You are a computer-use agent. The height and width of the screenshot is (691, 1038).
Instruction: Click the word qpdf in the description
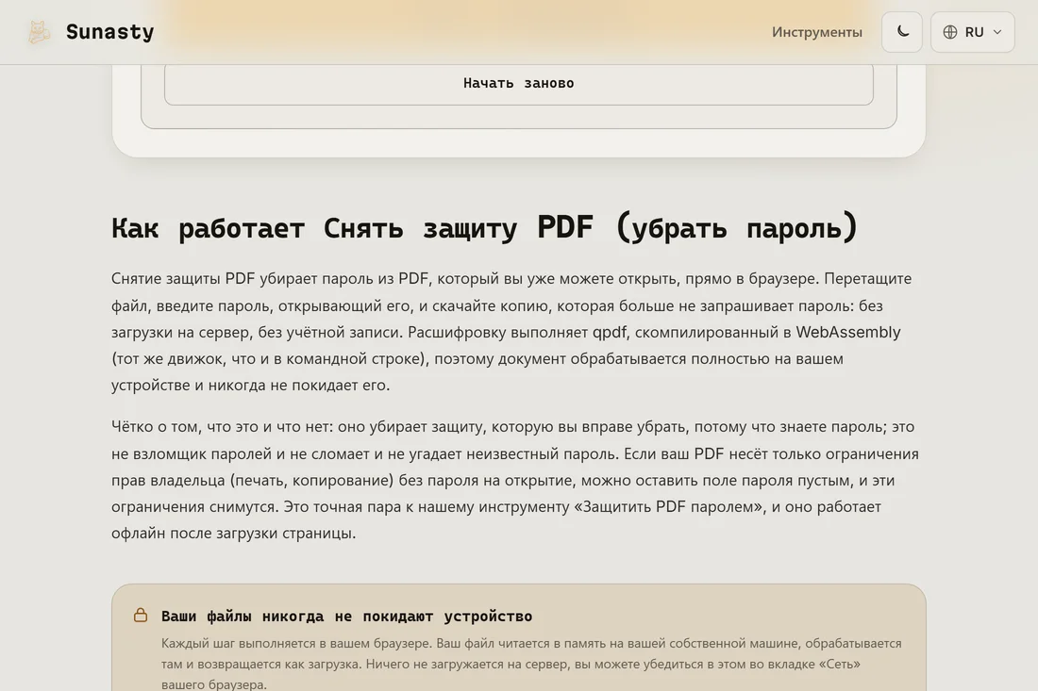609,332
